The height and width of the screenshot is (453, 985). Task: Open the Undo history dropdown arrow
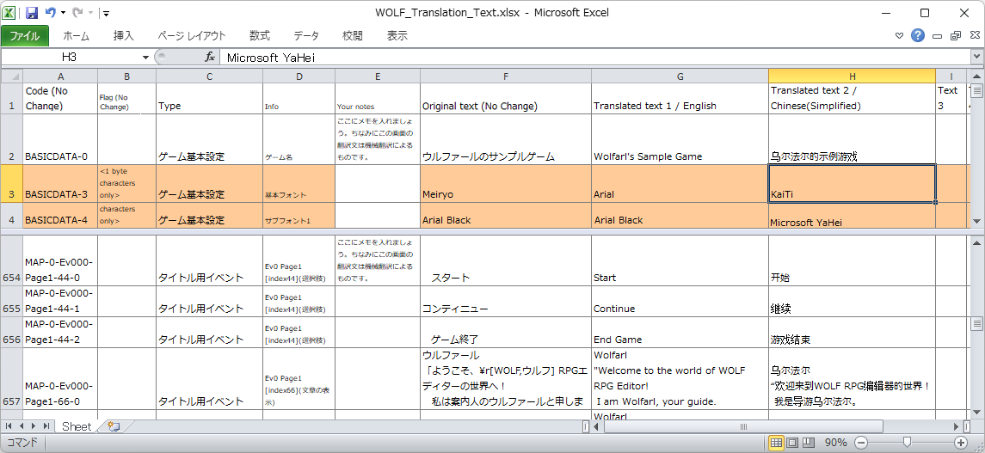coord(63,13)
